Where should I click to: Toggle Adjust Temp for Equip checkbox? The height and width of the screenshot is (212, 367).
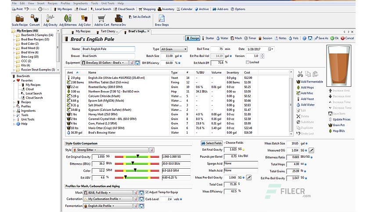tap(147, 192)
